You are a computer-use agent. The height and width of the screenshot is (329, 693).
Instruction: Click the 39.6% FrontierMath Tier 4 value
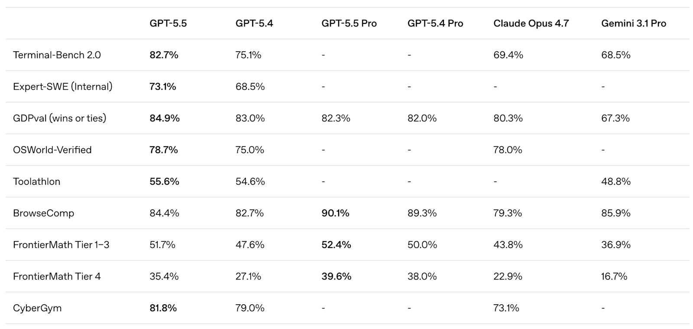point(336,277)
